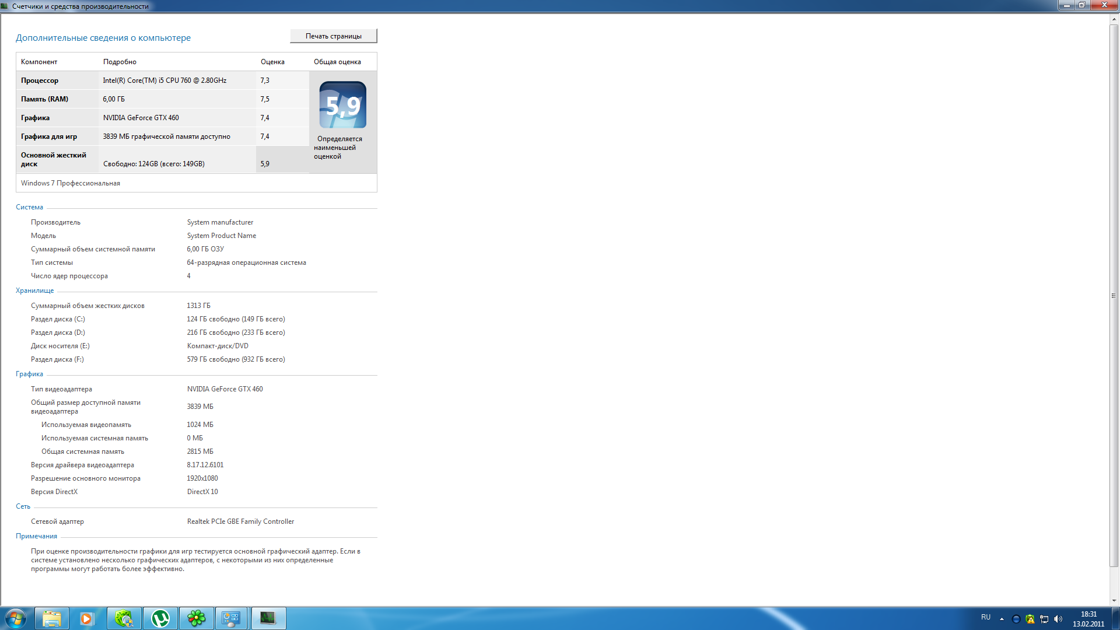Click the volume speaker tray icon
1120x630 pixels.
point(1058,619)
